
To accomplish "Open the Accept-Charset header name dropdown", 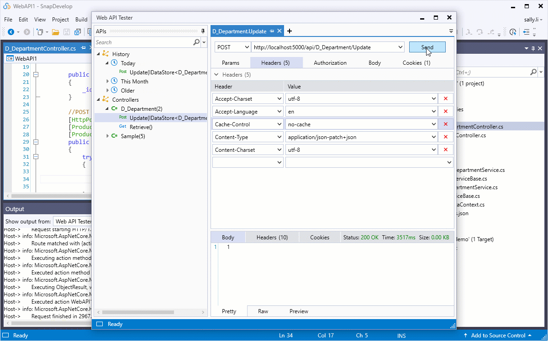I will (x=279, y=98).
